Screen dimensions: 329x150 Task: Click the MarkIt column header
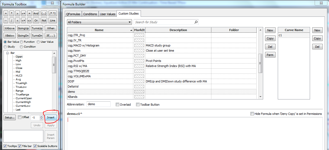[140, 30]
